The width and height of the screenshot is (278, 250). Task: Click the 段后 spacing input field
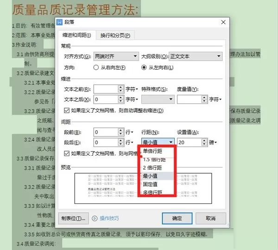[106, 142]
